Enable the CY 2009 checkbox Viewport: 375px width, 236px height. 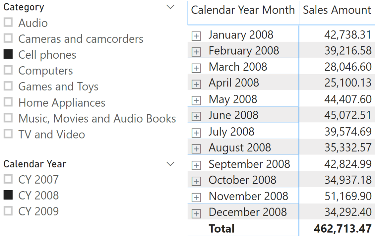8,211
